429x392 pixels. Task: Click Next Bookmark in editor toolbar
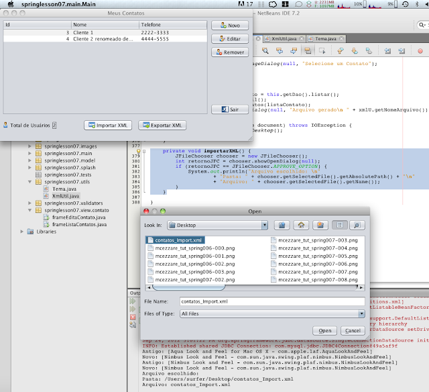(355, 50)
